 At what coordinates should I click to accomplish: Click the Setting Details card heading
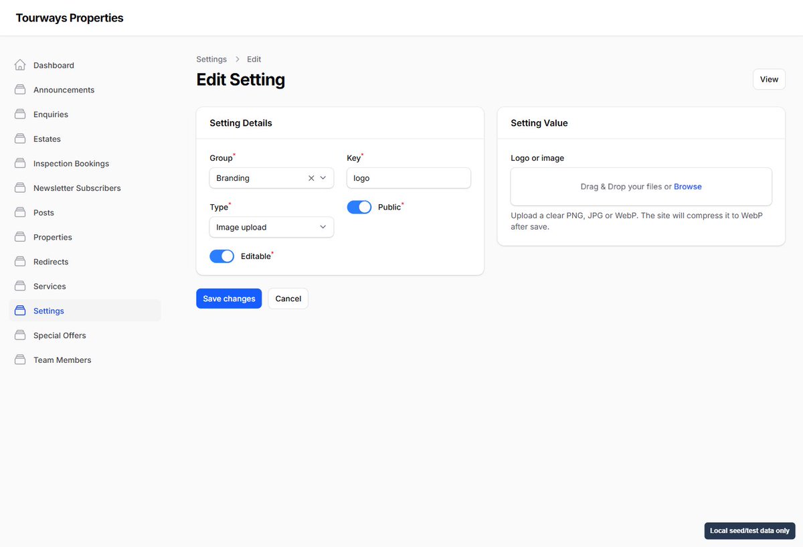(x=241, y=123)
